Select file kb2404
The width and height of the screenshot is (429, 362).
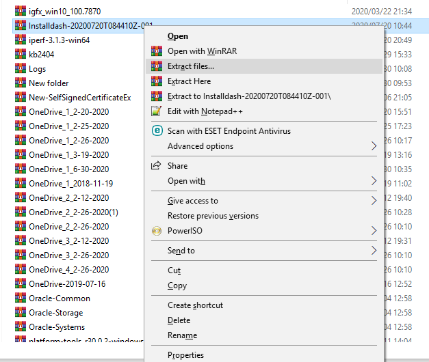point(41,55)
